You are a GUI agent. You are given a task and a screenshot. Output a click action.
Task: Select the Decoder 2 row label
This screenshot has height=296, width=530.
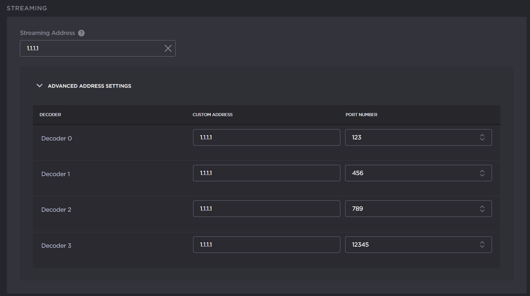pos(56,209)
